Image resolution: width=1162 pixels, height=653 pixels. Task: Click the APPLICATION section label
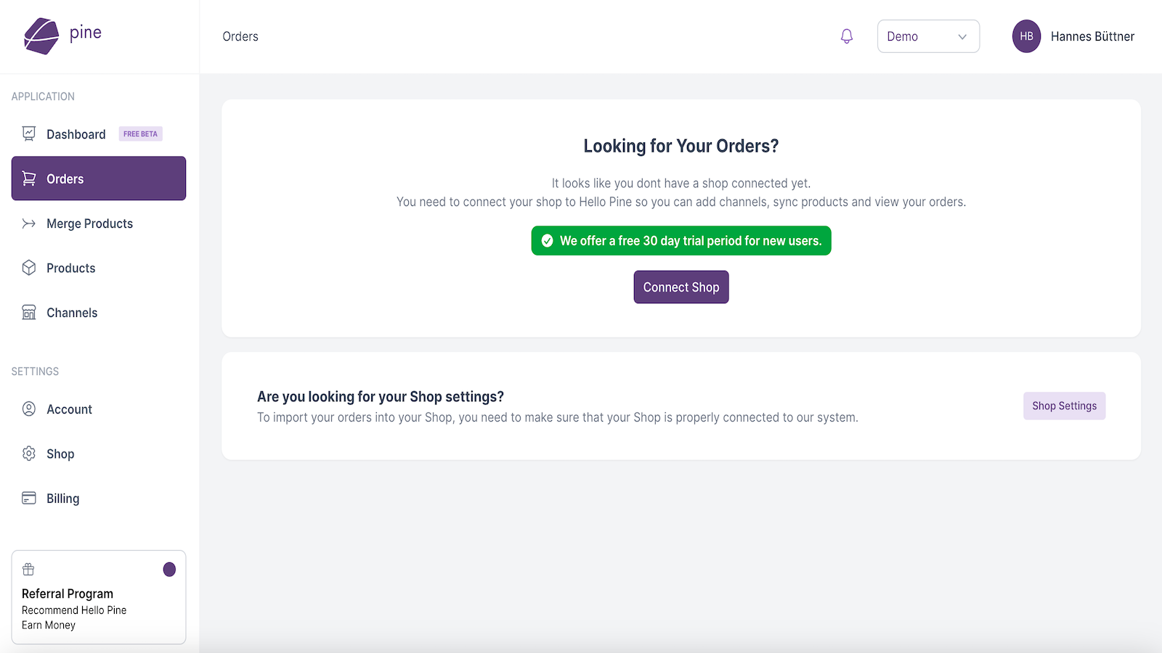click(43, 96)
